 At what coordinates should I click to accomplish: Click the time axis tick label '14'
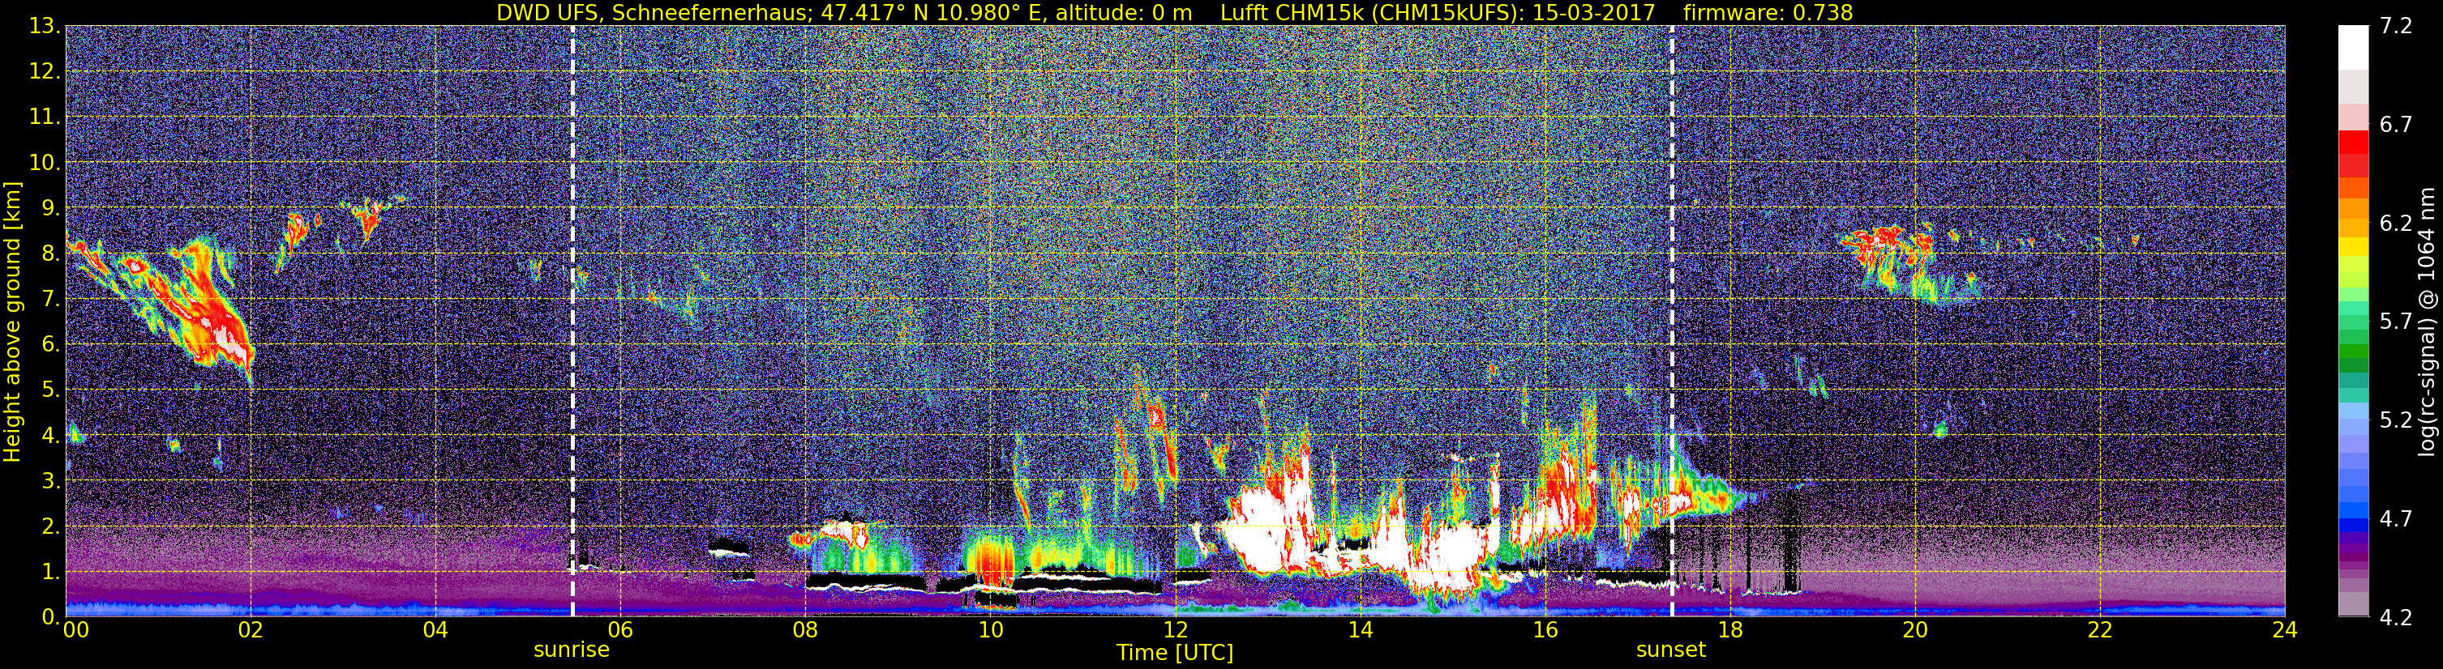(x=1360, y=631)
